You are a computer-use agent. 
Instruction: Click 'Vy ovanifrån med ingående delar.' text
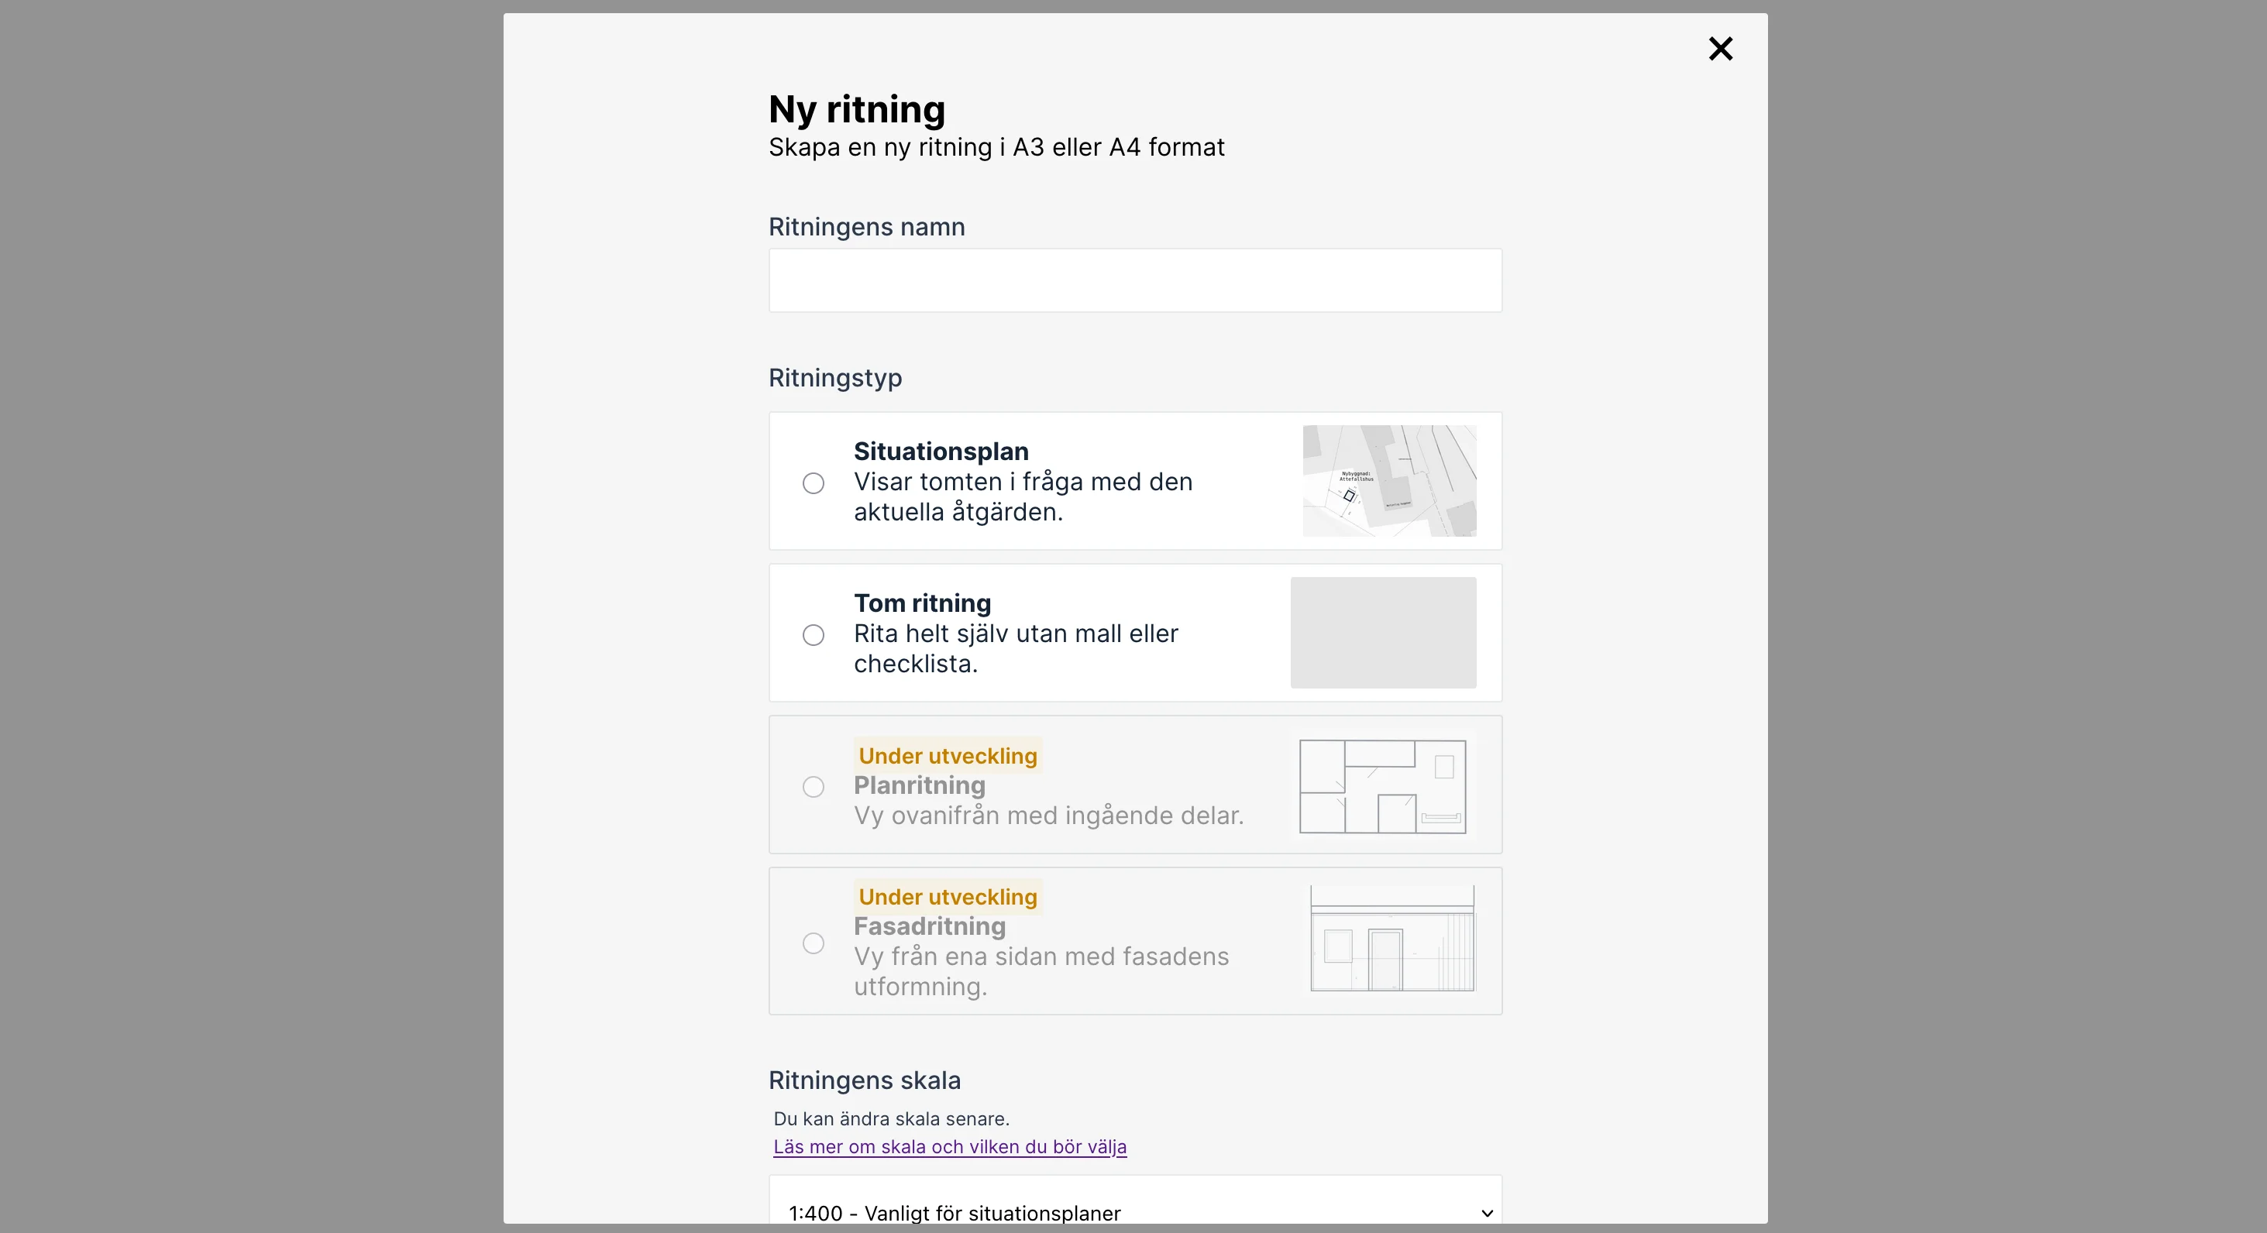[1049, 816]
